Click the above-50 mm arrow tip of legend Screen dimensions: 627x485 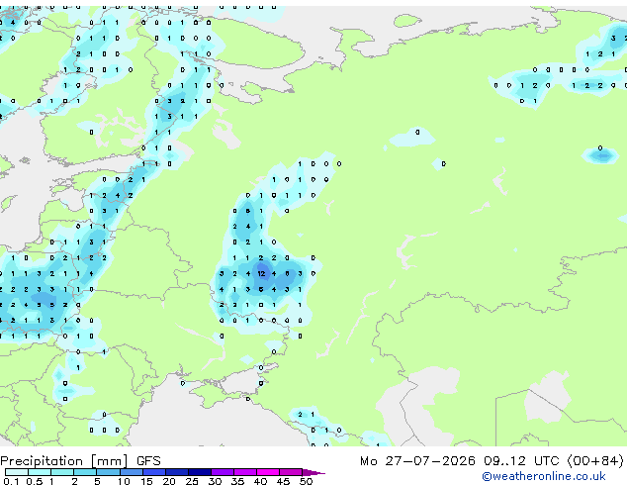tap(313, 472)
